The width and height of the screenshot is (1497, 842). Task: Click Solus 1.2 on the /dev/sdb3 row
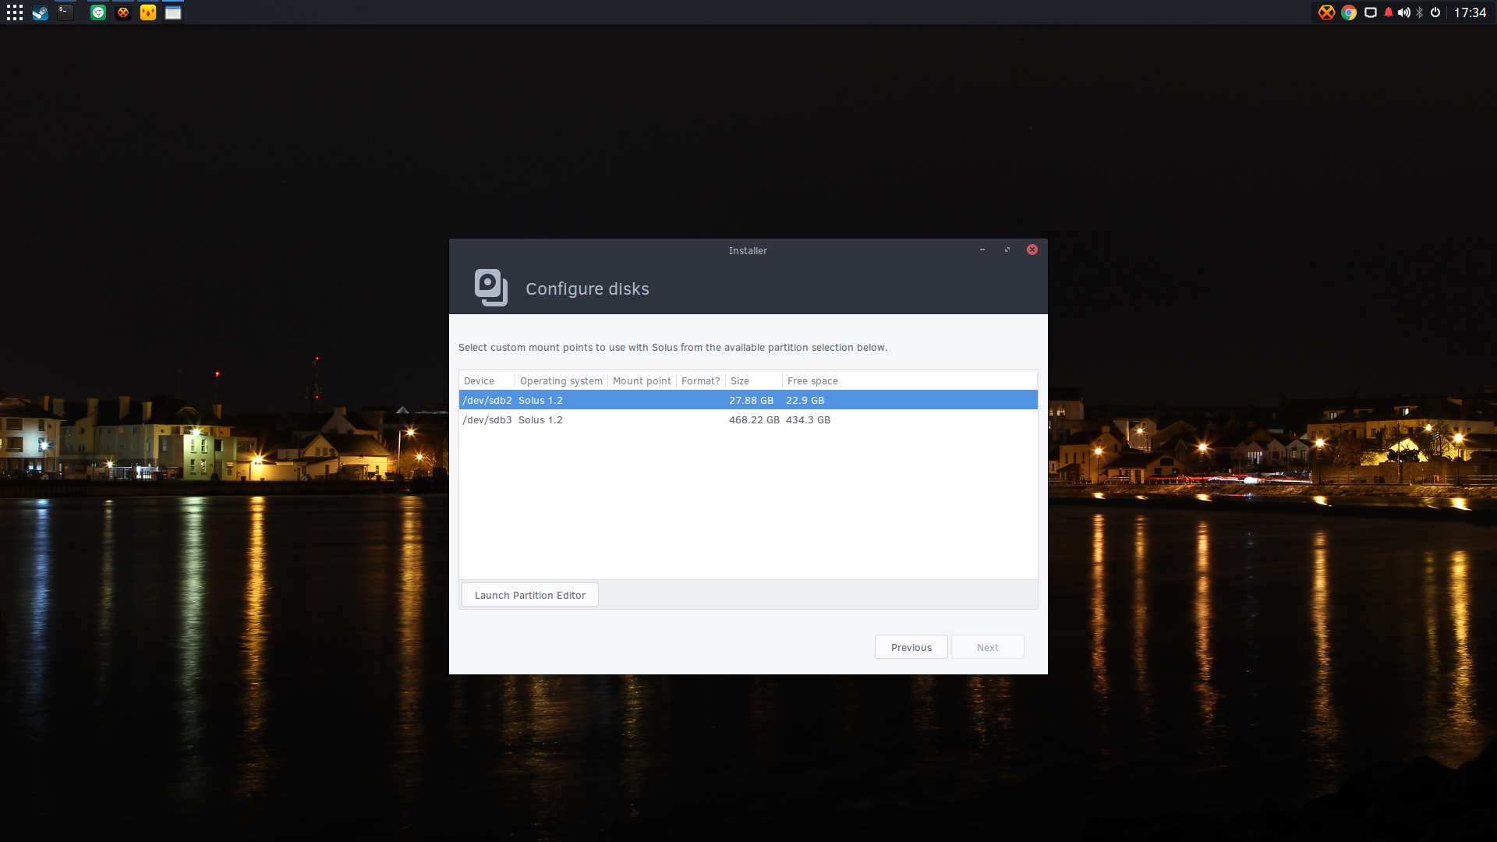540,419
